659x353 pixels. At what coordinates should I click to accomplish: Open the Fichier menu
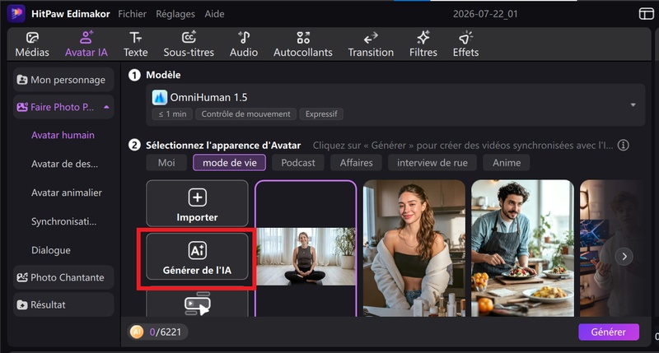(x=132, y=14)
